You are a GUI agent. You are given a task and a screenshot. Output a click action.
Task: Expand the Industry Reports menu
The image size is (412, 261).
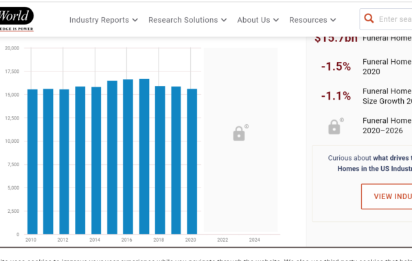point(104,20)
